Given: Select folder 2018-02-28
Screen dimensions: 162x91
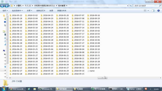Looking at the screenshot, I should (16, 74).
